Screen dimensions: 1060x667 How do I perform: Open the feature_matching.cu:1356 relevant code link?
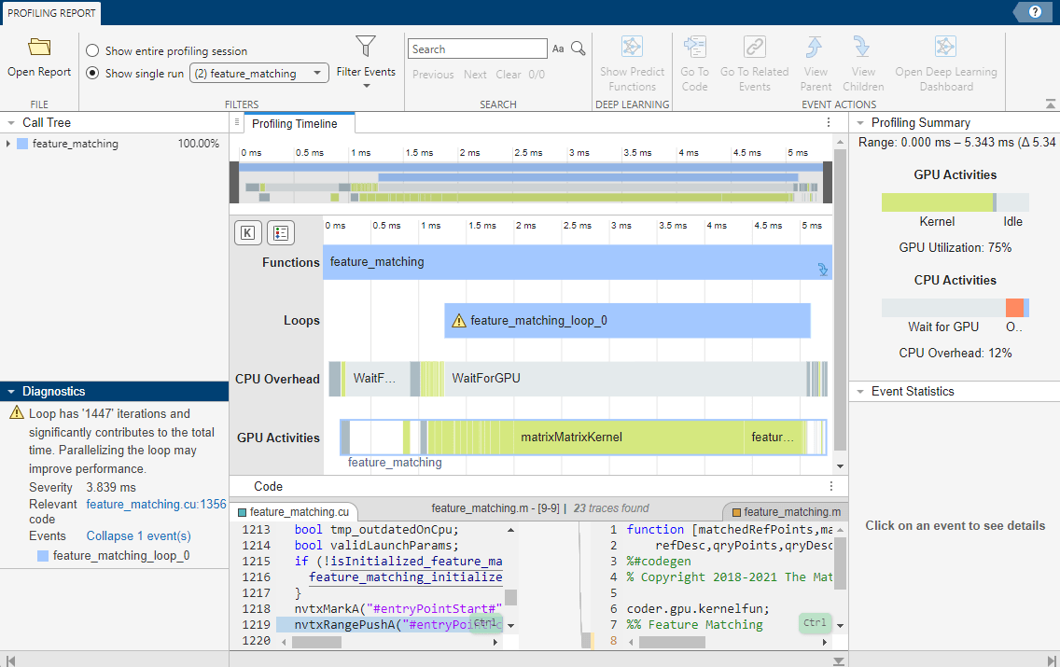pyautogui.click(x=156, y=504)
